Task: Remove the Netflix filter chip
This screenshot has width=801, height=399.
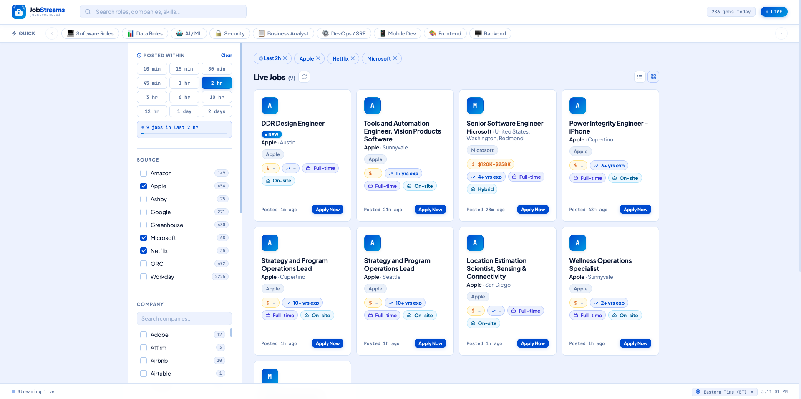Action: click(x=353, y=58)
